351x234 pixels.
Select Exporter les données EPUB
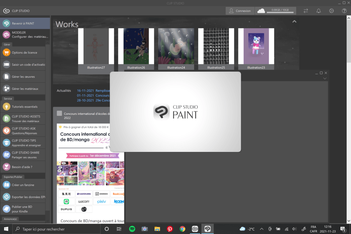(23, 197)
